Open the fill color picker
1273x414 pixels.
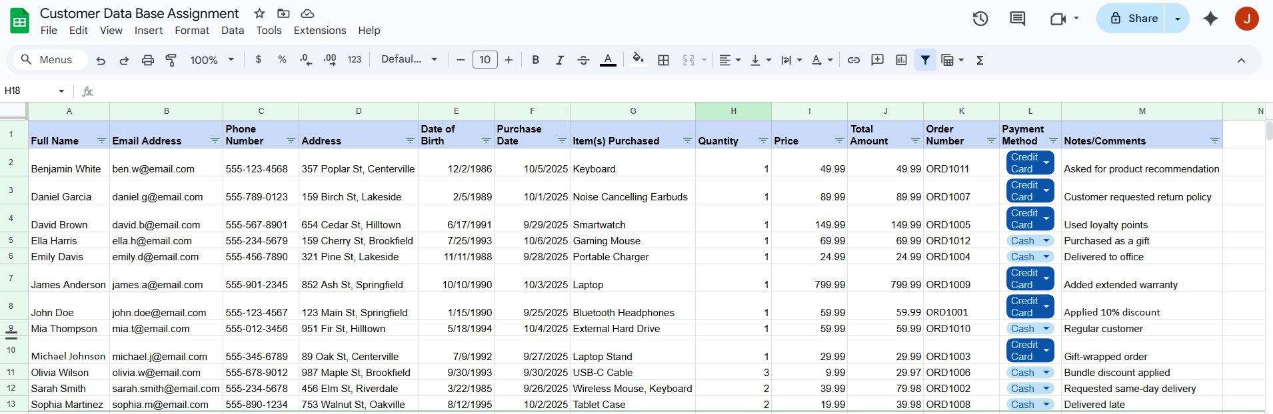(638, 60)
